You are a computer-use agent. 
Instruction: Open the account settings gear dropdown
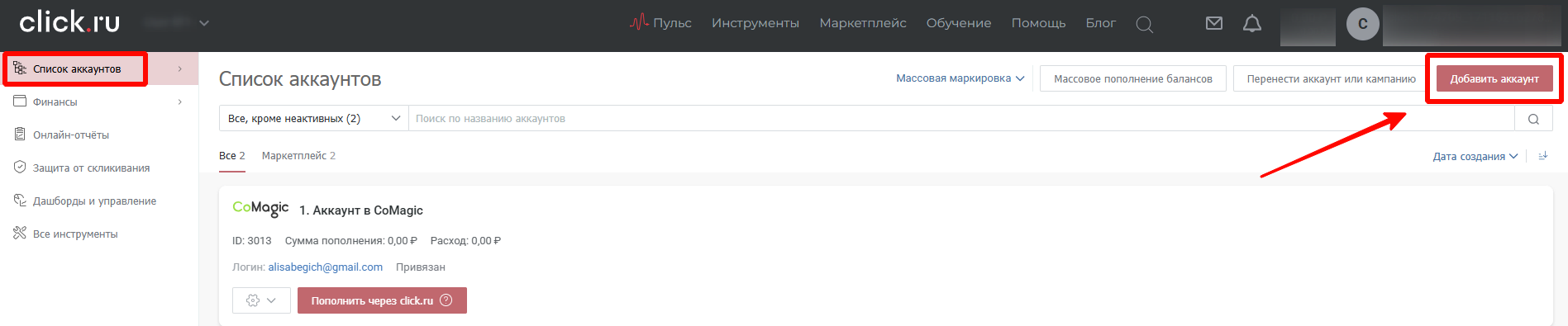click(261, 300)
